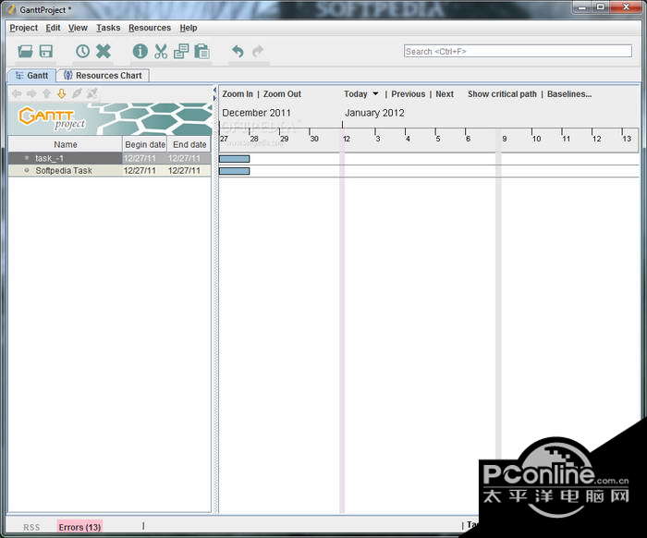Click the Indent right arrow icon
The width and height of the screenshot is (647, 538).
coord(31,93)
